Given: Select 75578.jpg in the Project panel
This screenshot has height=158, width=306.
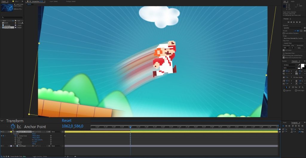Looking at the screenshot, I should click(7, 27).
